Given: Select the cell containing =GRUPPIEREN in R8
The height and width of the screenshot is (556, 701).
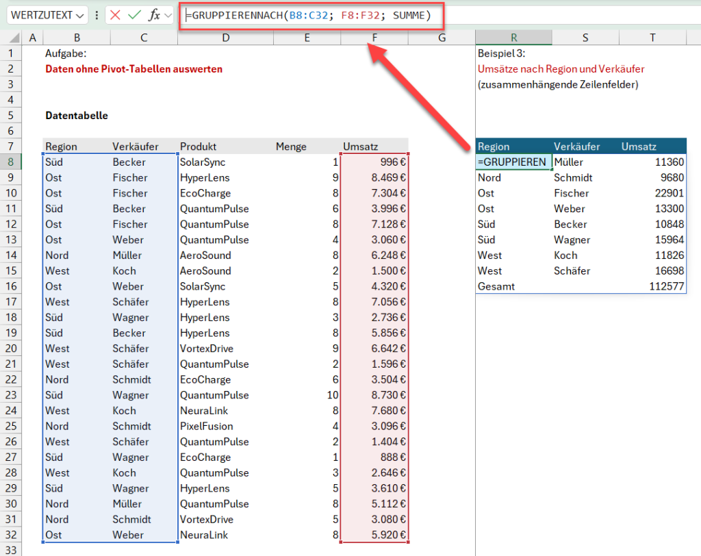Looking at the screenshot, I should 510,162.
